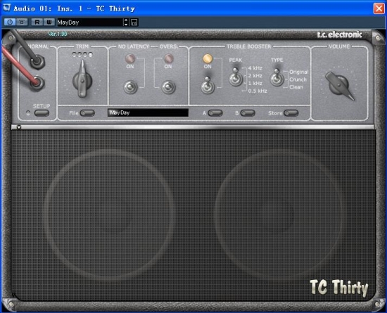Screen dimensions: 387x313
Task: Click the May Day preset name display
Action: (x=148, y=113)
